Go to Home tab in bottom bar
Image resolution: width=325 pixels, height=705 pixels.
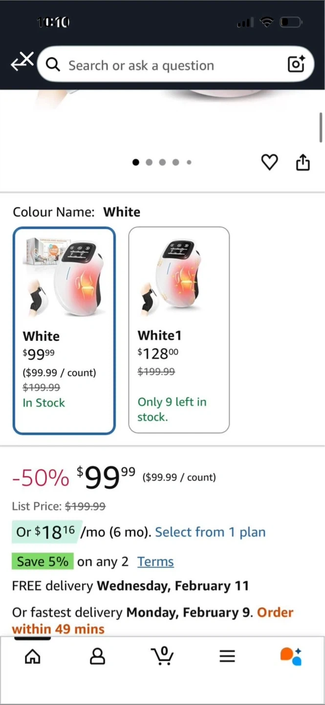coord(33,656)
